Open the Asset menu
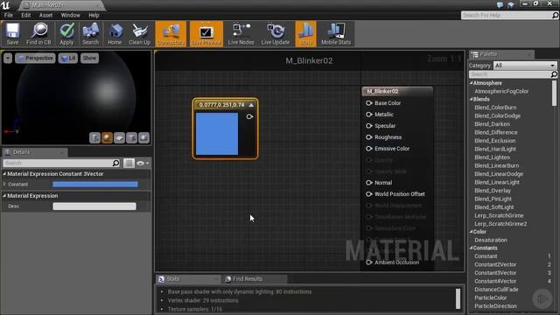The height and width of the screenshot is (315, 560). [x=45, y=15]
